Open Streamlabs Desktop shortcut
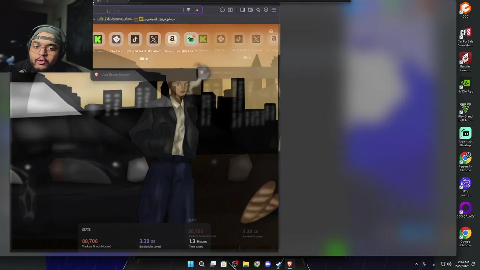 pyautogui.click(x=465, y=137)
